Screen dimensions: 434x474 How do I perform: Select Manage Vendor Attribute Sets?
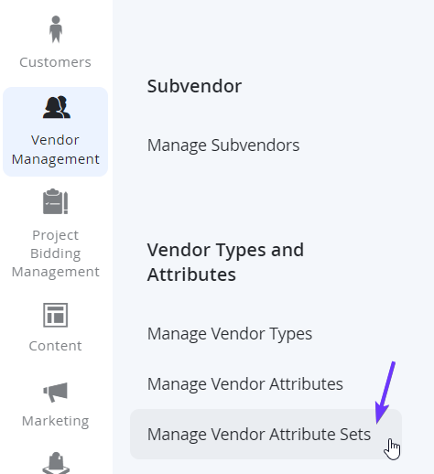click(x=259, y=435)
